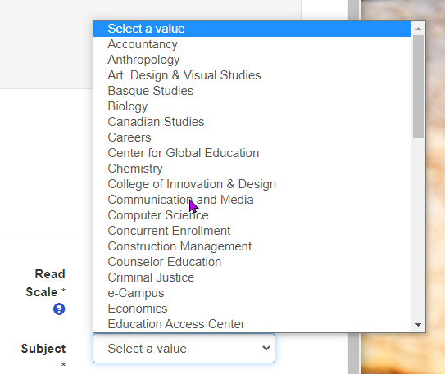Pick Canadian Studies option

pos(252,122)
